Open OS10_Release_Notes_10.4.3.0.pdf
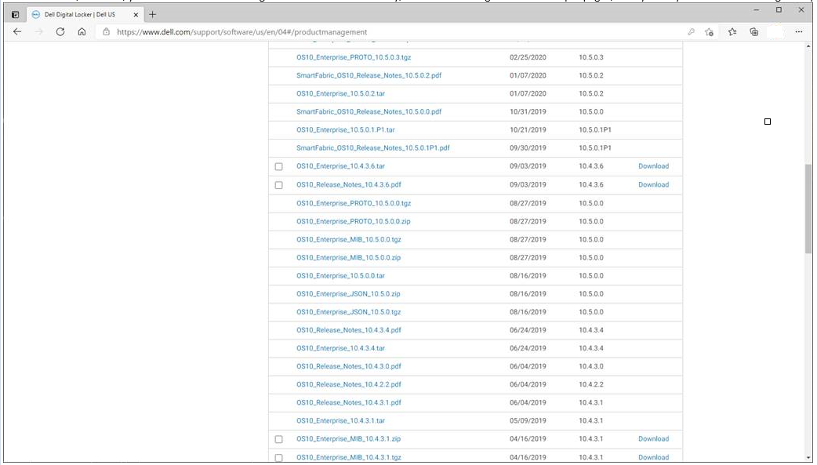Image resolution: width=817 pixels, height=465 pixels. pos(349,366)
